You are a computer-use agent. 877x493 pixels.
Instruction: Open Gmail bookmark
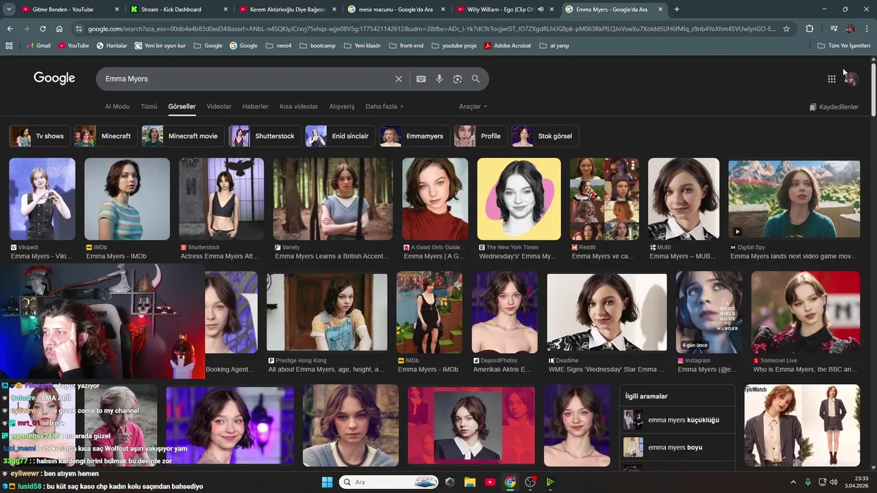[x=38, y=45]
